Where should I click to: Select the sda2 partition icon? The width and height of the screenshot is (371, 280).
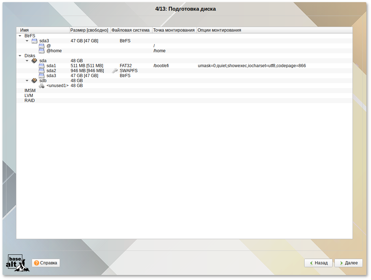(x=41, y=70)
